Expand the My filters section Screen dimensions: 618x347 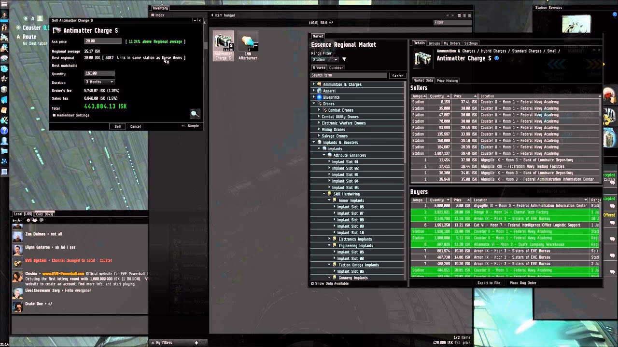(153, 343)
